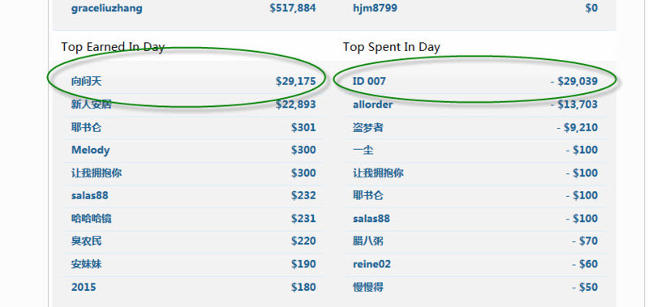Open graceliuzhang user profile link
The image size is (648, 307).
106,9
